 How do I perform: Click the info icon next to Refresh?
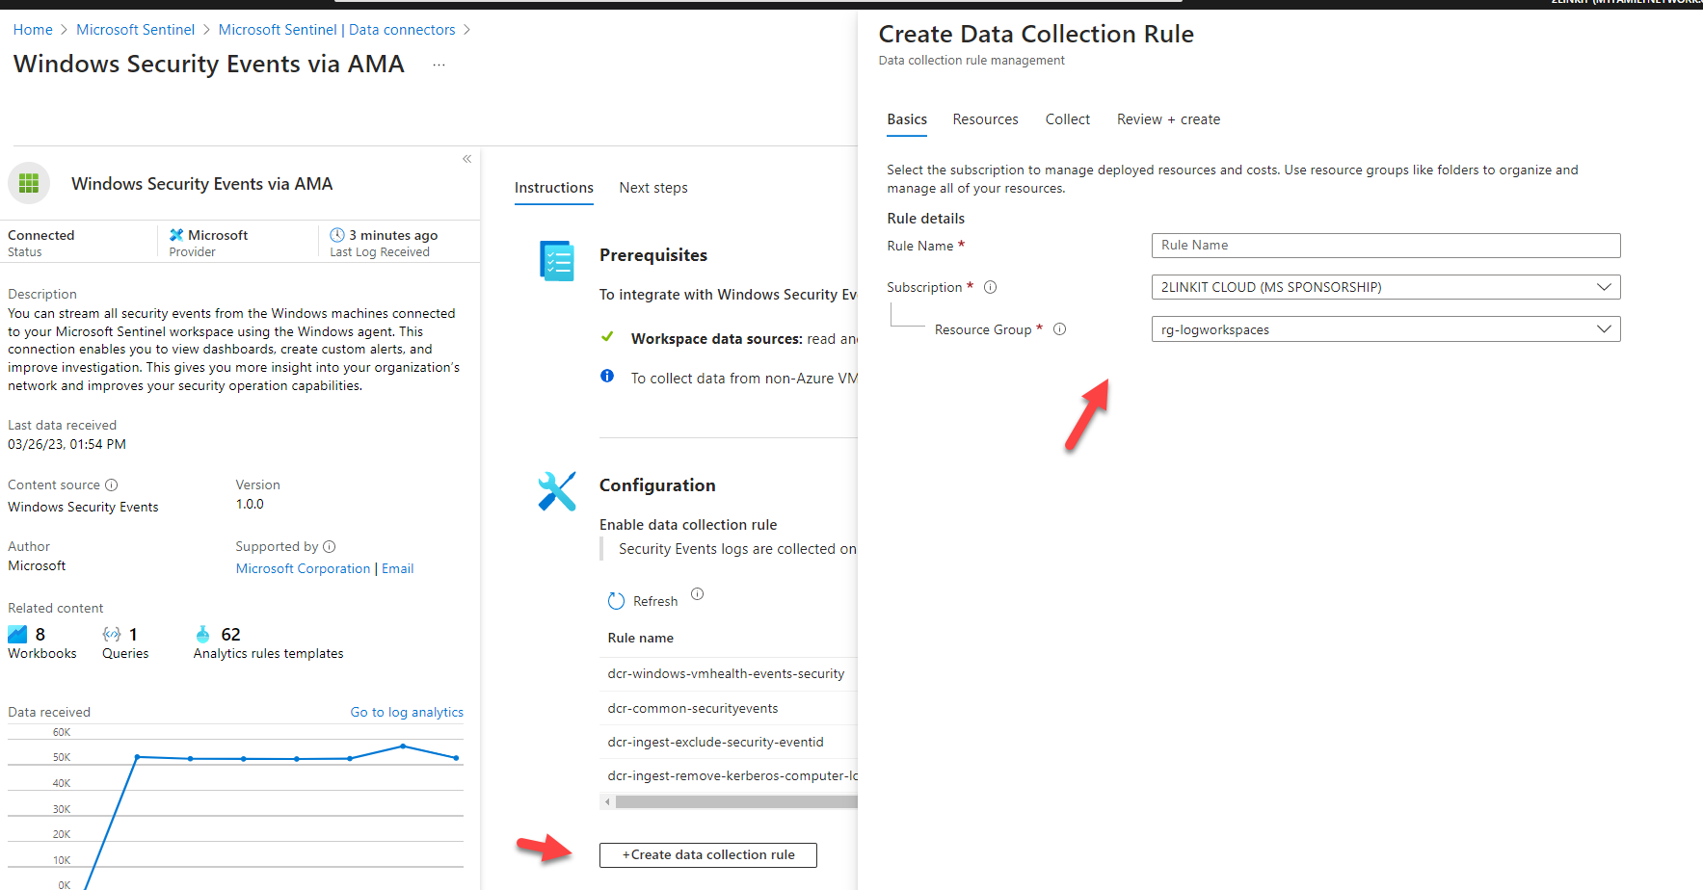point(697,594)
